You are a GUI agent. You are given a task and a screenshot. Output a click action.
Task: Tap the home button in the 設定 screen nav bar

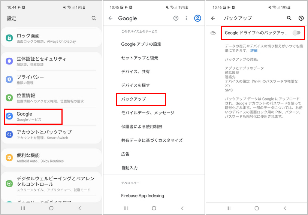51,208
